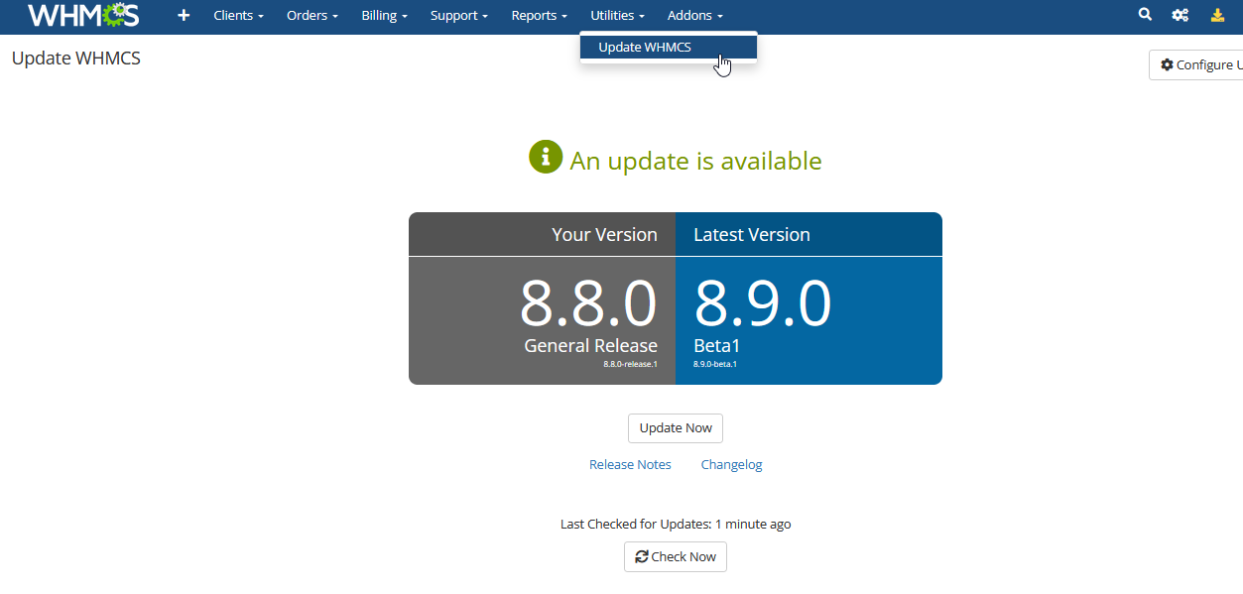Click the '8.8.0-release.1' build text
The width and height of the screenshot is (1243, 594).
[x=630, y=364]
